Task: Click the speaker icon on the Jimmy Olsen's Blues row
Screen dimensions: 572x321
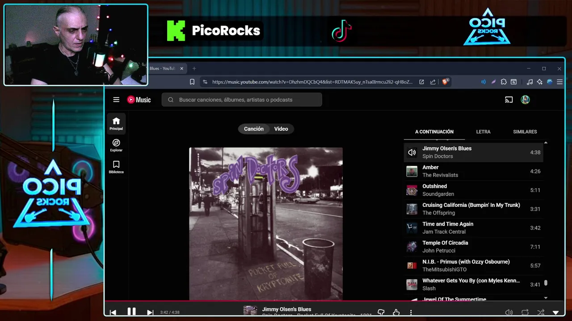Action: tap(412, 152)
